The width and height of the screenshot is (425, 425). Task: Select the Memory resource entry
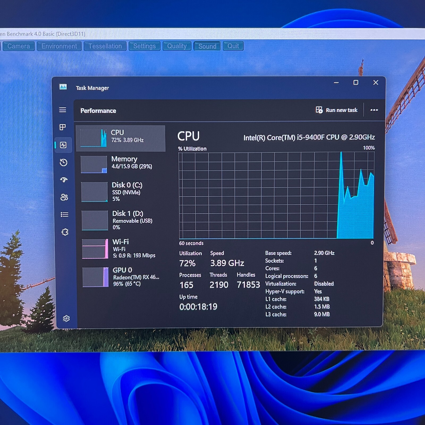121,164
